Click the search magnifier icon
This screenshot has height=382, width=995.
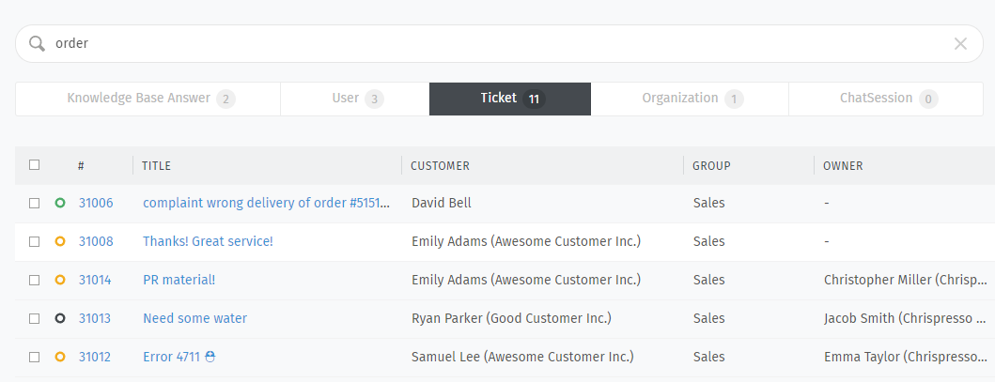(x=37, y=43)
